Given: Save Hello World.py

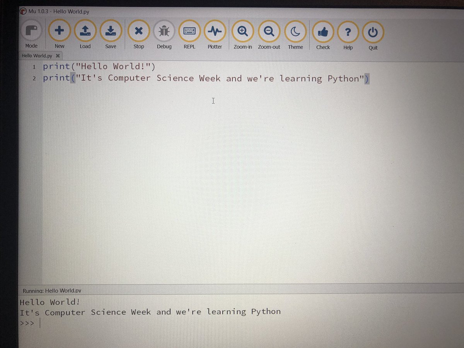Looking at the screenshot, I should pyautogui.click(x=111, y=30).
